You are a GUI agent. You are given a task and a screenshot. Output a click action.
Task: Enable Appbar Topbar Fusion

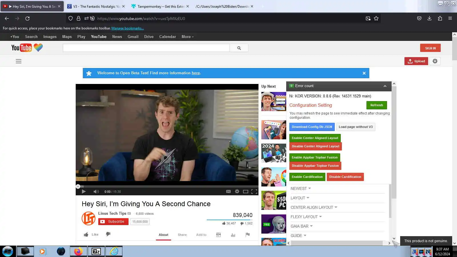point(314,157)
